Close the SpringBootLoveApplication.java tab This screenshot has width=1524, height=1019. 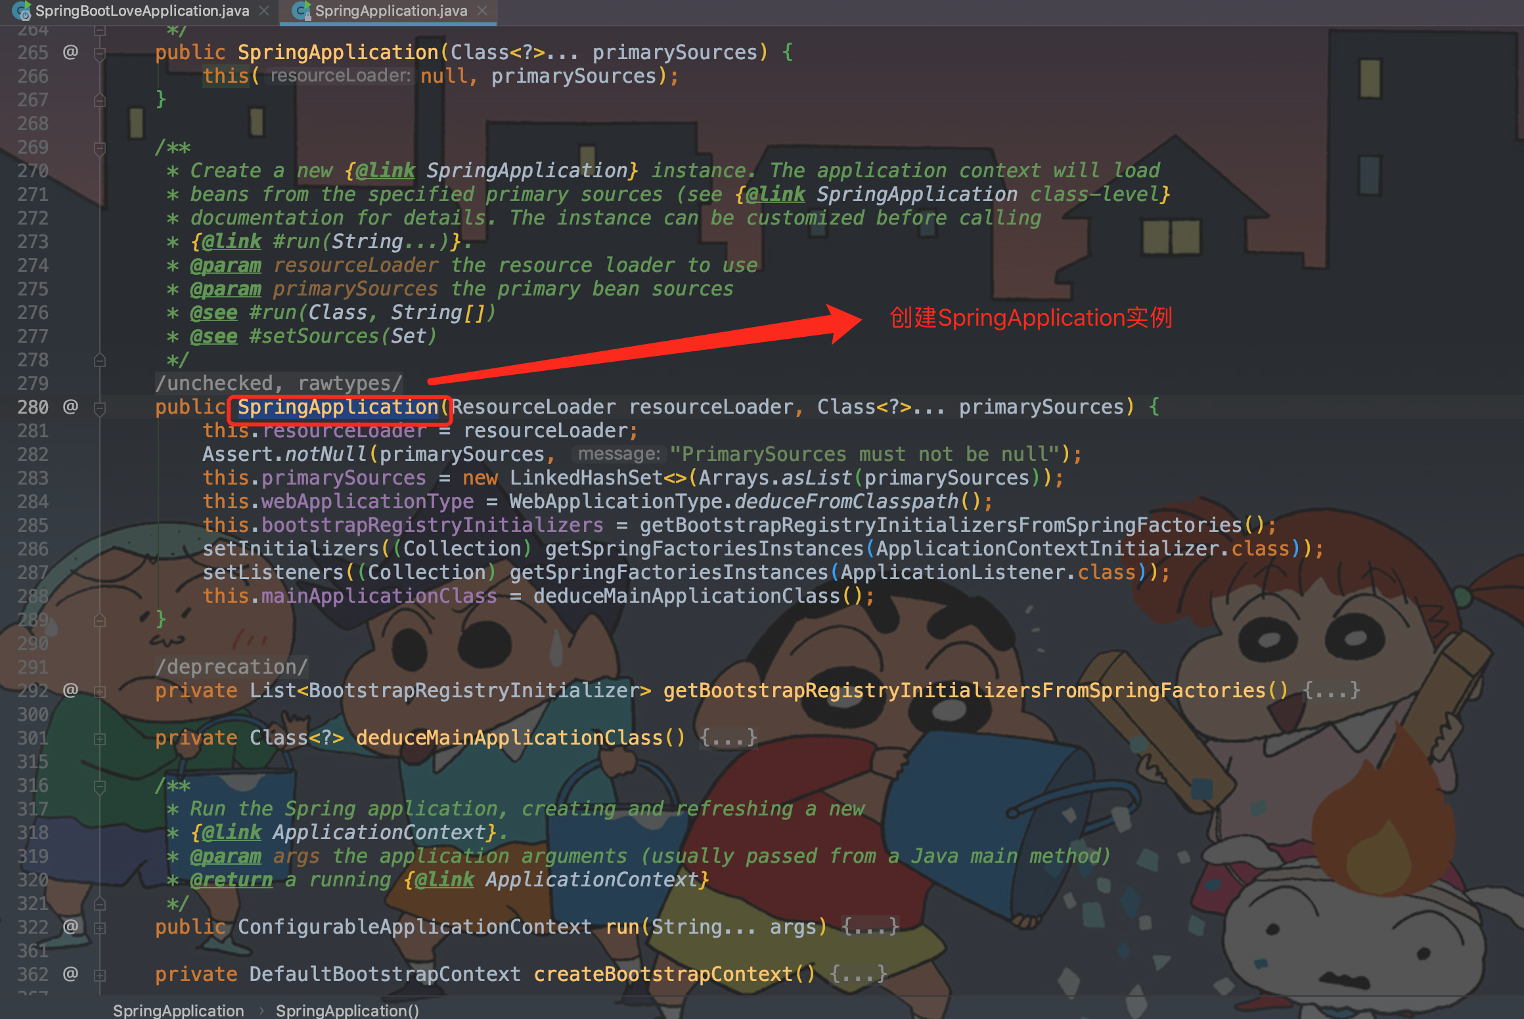pyautogui.click(x=264, y=11)
